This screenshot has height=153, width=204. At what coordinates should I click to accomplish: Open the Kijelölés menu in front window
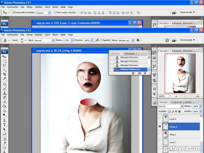pyautogui.click(x=38, y=35)
